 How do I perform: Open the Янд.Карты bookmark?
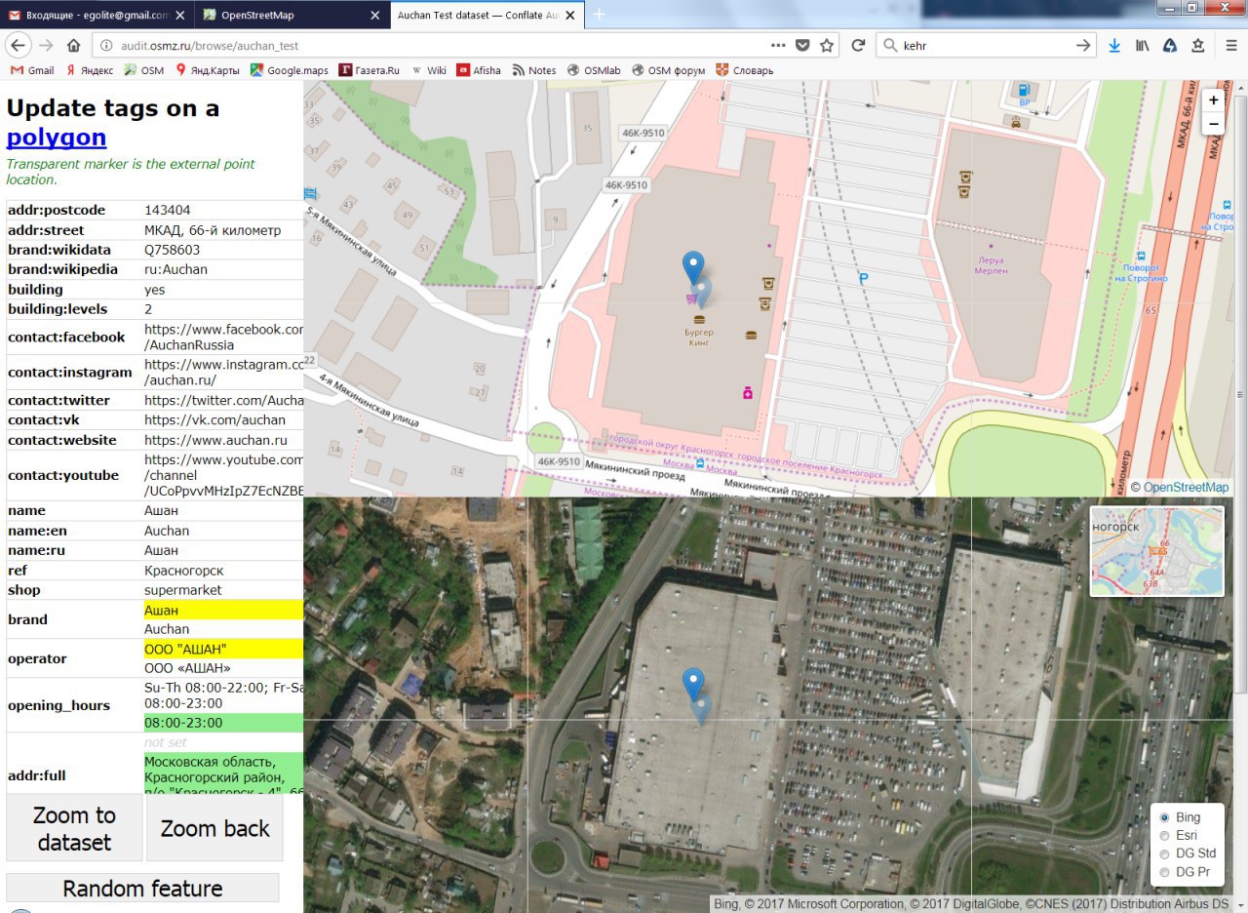pos(207,70)
